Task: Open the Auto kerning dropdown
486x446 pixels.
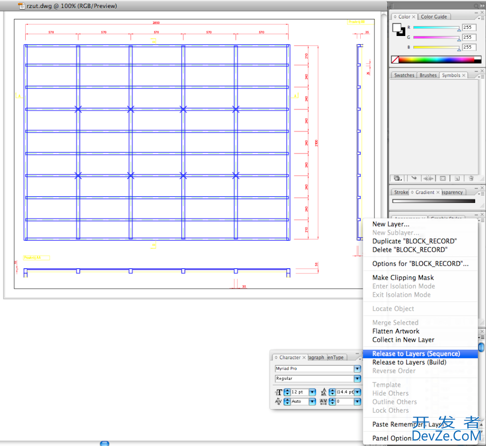Action: (312, 402)
